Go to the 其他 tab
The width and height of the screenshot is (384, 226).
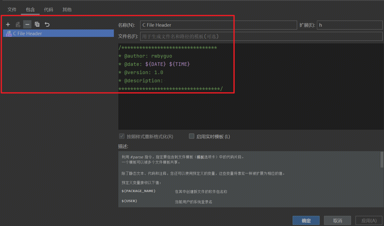click(x=67, y=9)
